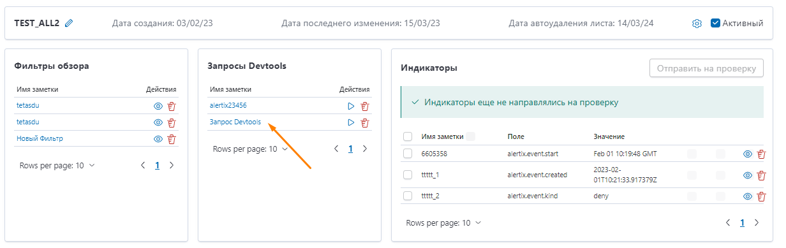Click the Индикаторы panel title
The width and height of the screenshot is (786, 248).
click(429, 68)
